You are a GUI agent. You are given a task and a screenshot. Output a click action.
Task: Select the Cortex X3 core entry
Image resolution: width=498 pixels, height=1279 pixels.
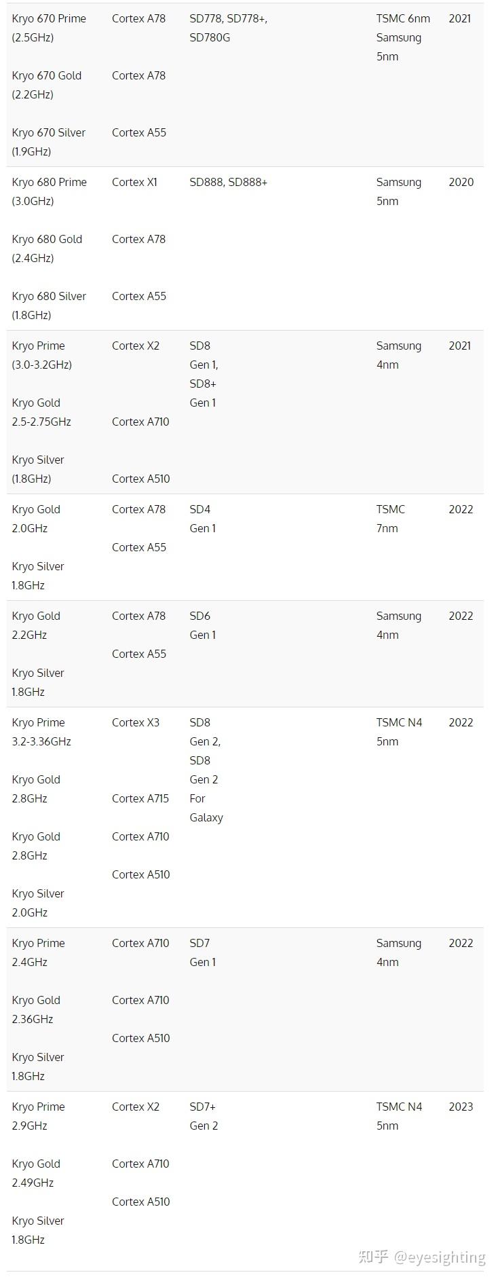tap(136, 722)
